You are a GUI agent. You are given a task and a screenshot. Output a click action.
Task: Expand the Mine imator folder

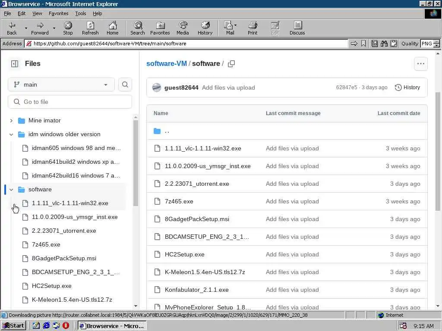tap(11, 121)
